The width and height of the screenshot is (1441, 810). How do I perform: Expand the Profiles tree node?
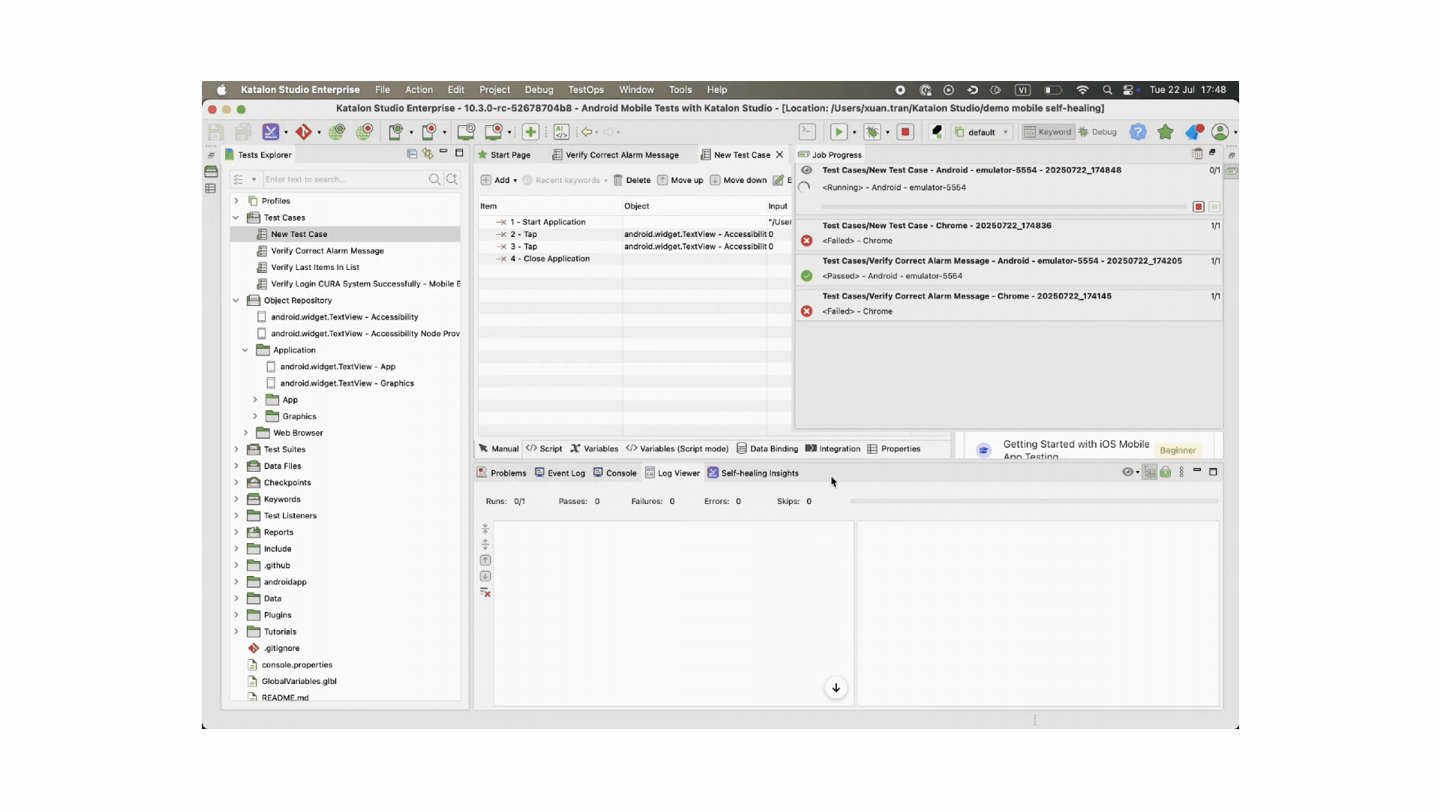tap(236, 201)
